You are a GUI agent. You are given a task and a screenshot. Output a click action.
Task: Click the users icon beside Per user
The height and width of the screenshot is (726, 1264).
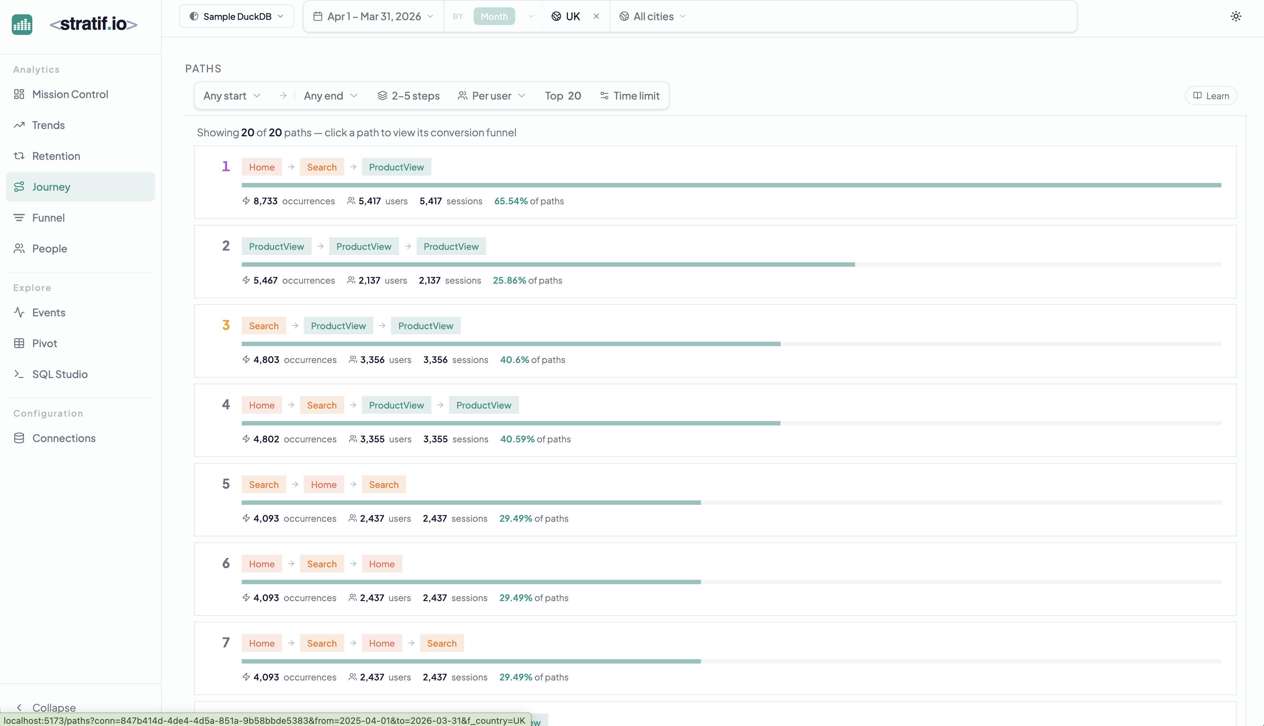pos(462,96)
